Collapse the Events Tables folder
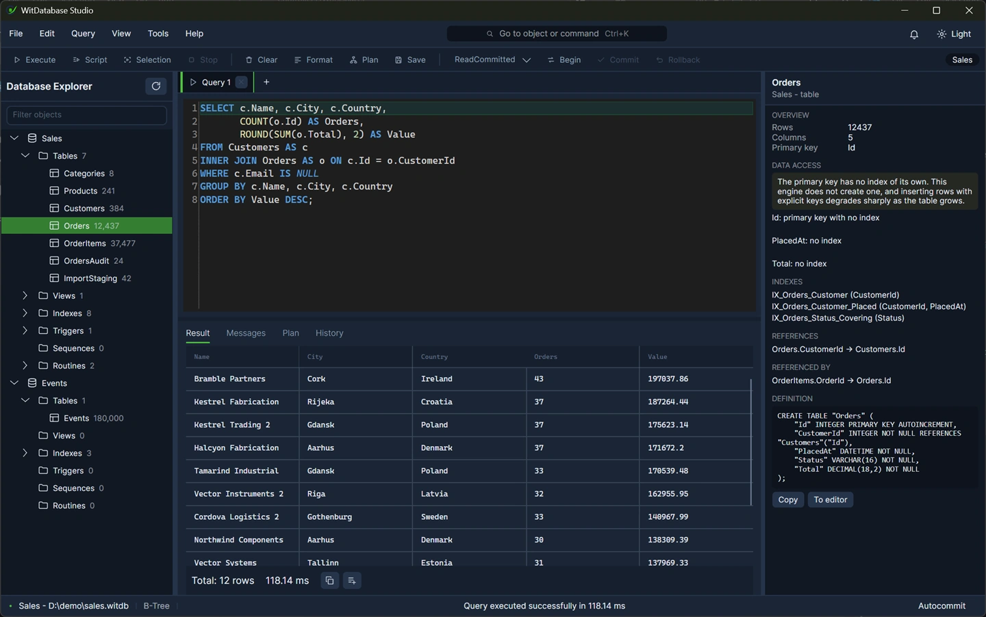 click(25, 401)
